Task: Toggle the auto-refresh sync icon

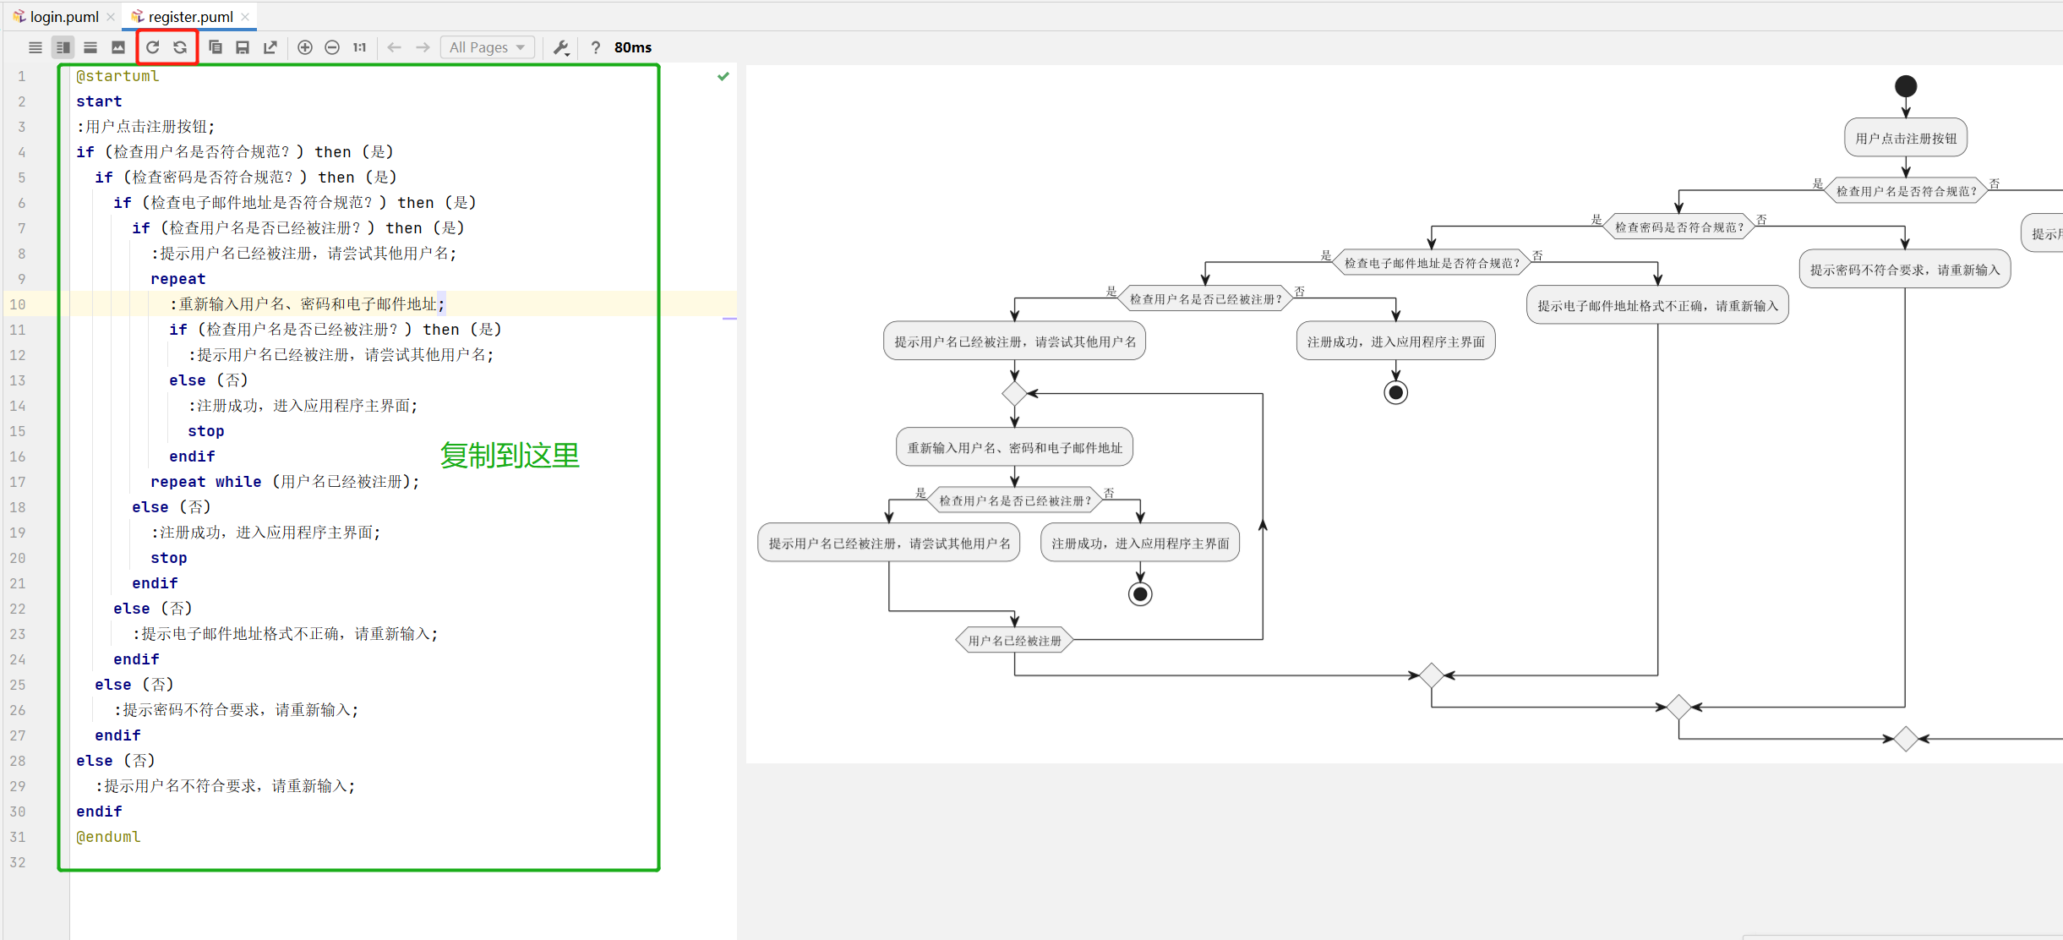Action: [x=180, y=47]
